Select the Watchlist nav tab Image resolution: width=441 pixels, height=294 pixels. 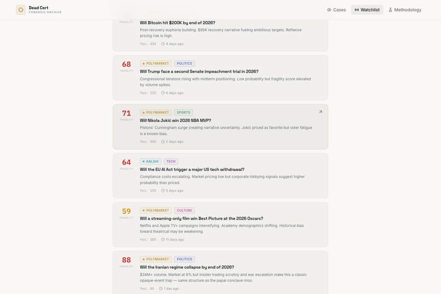(367, 10)
